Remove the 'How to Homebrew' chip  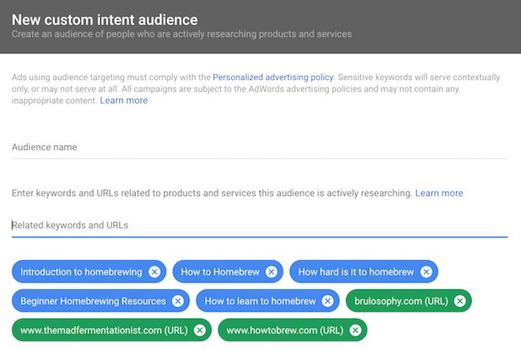coord(271,272)
